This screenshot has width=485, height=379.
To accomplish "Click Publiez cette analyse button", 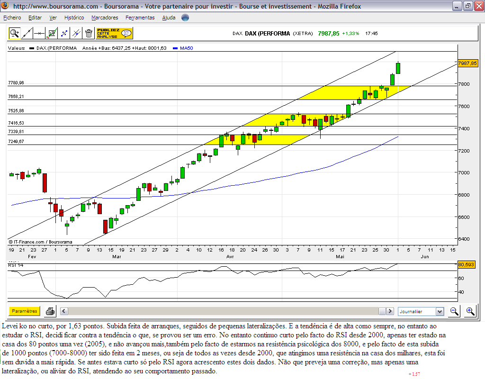I will tap(114, 33).
